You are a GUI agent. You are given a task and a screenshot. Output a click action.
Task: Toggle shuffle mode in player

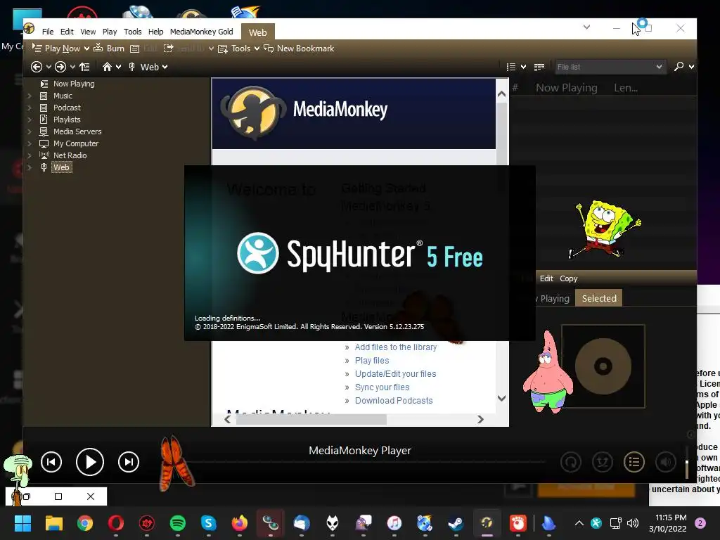click(603, 462)
